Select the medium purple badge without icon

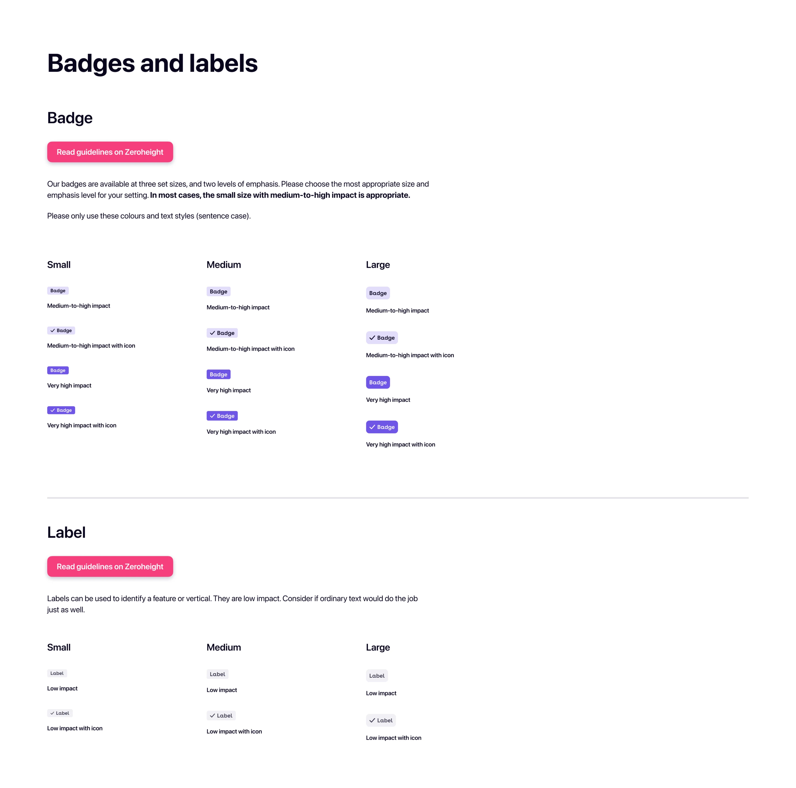(218, 375)
